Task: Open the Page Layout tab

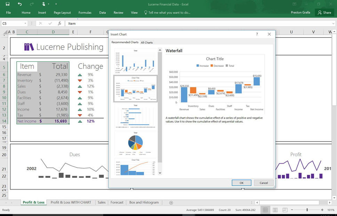Action: pos(62,13)
